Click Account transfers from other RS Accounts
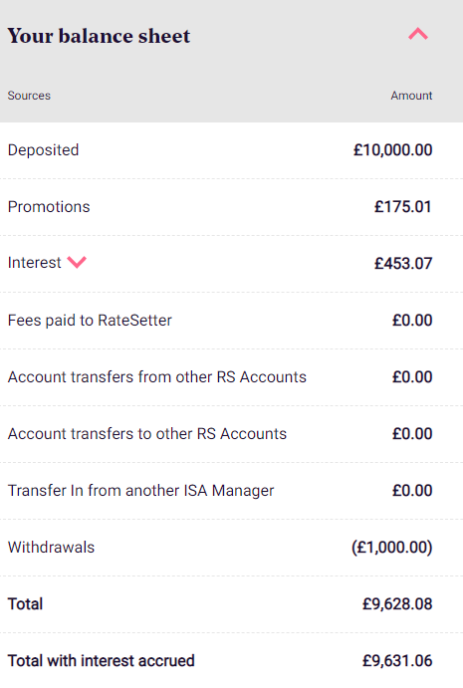The height and width of the screenshot is (688, 463). point(157,377)
